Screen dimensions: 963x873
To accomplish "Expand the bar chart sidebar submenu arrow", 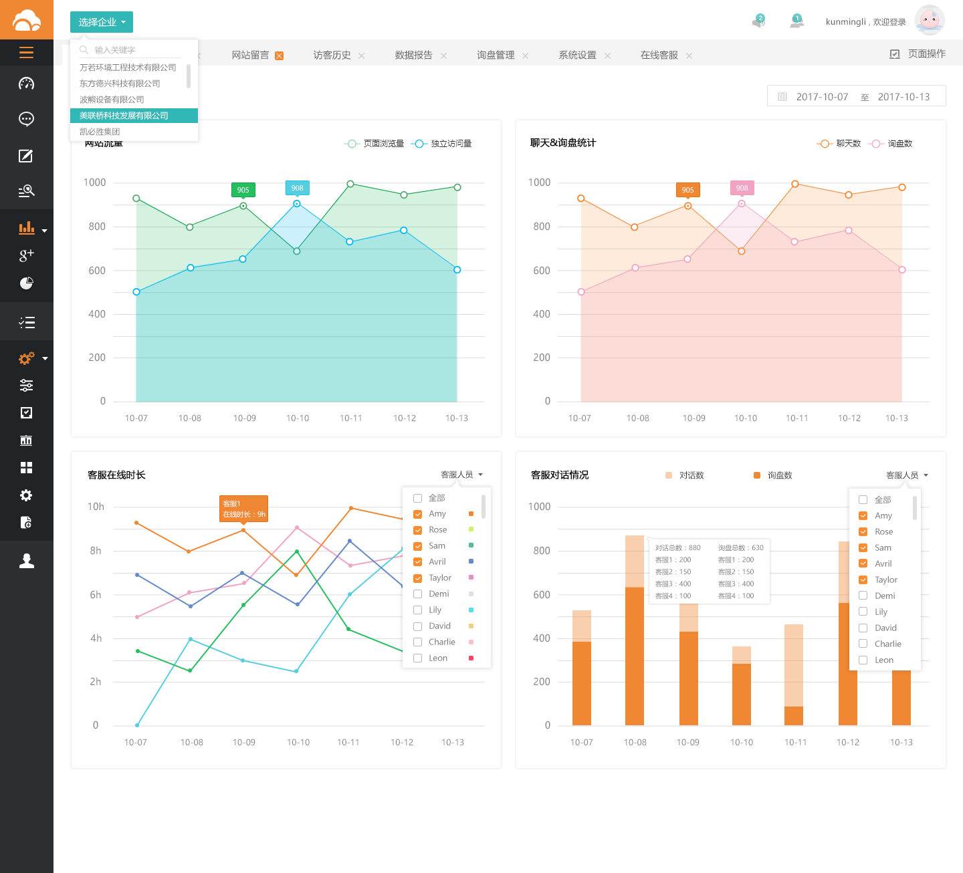I will (x=45, y=231).
